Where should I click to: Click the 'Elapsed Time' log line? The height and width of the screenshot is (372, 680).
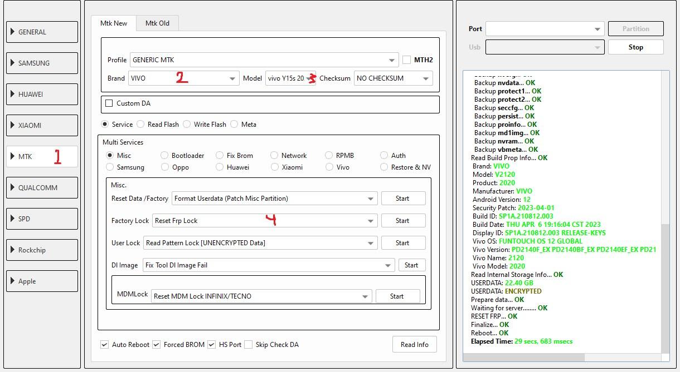[x=522, y=341]
